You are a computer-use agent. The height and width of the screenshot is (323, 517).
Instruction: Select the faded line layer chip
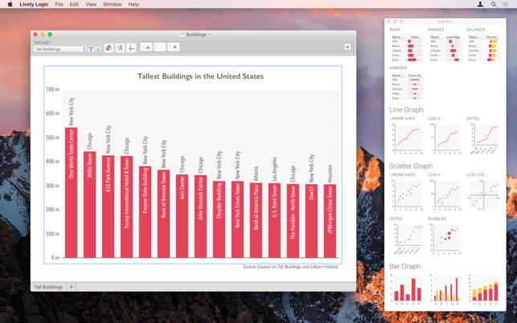click(160, 47)
